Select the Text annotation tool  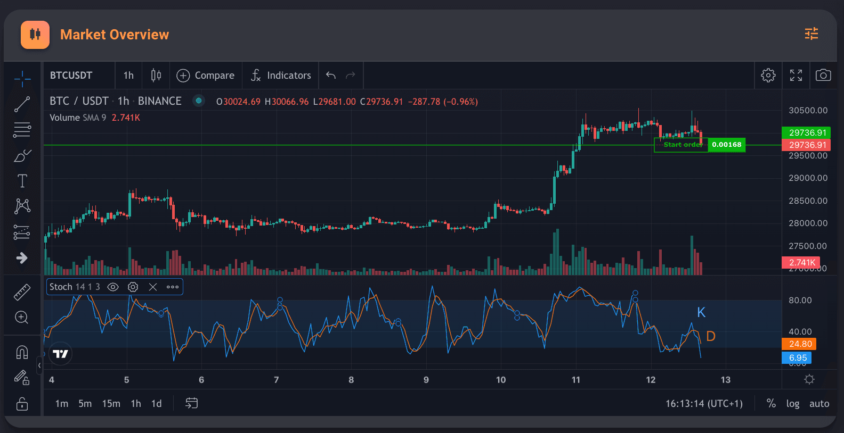coord(22,181)
